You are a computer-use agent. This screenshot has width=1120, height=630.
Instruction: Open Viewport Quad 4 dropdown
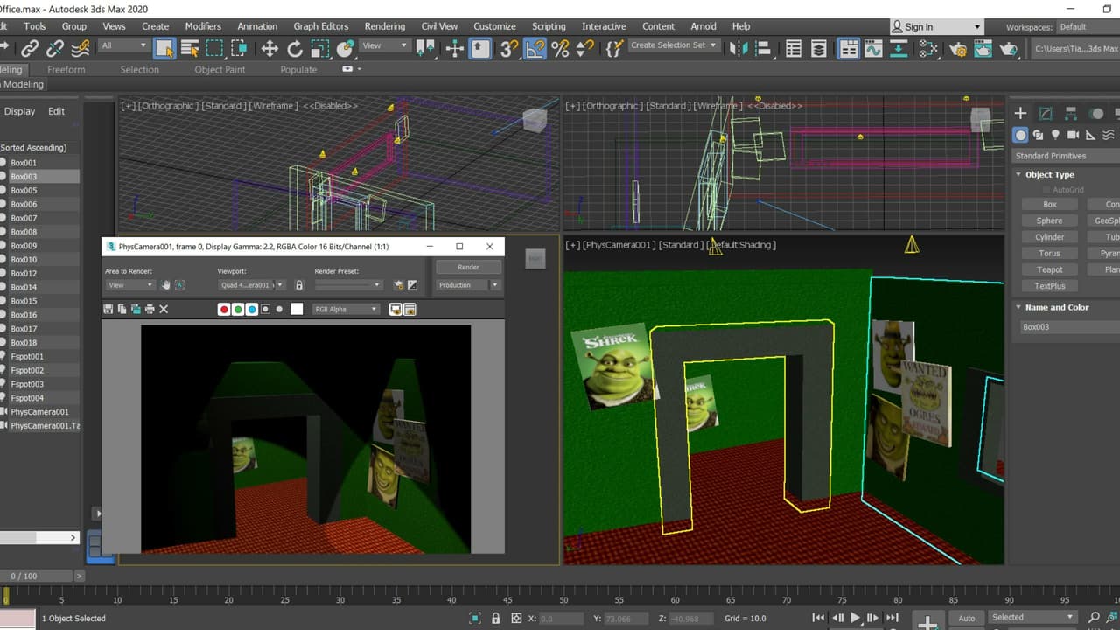click(x=251, y=285)
